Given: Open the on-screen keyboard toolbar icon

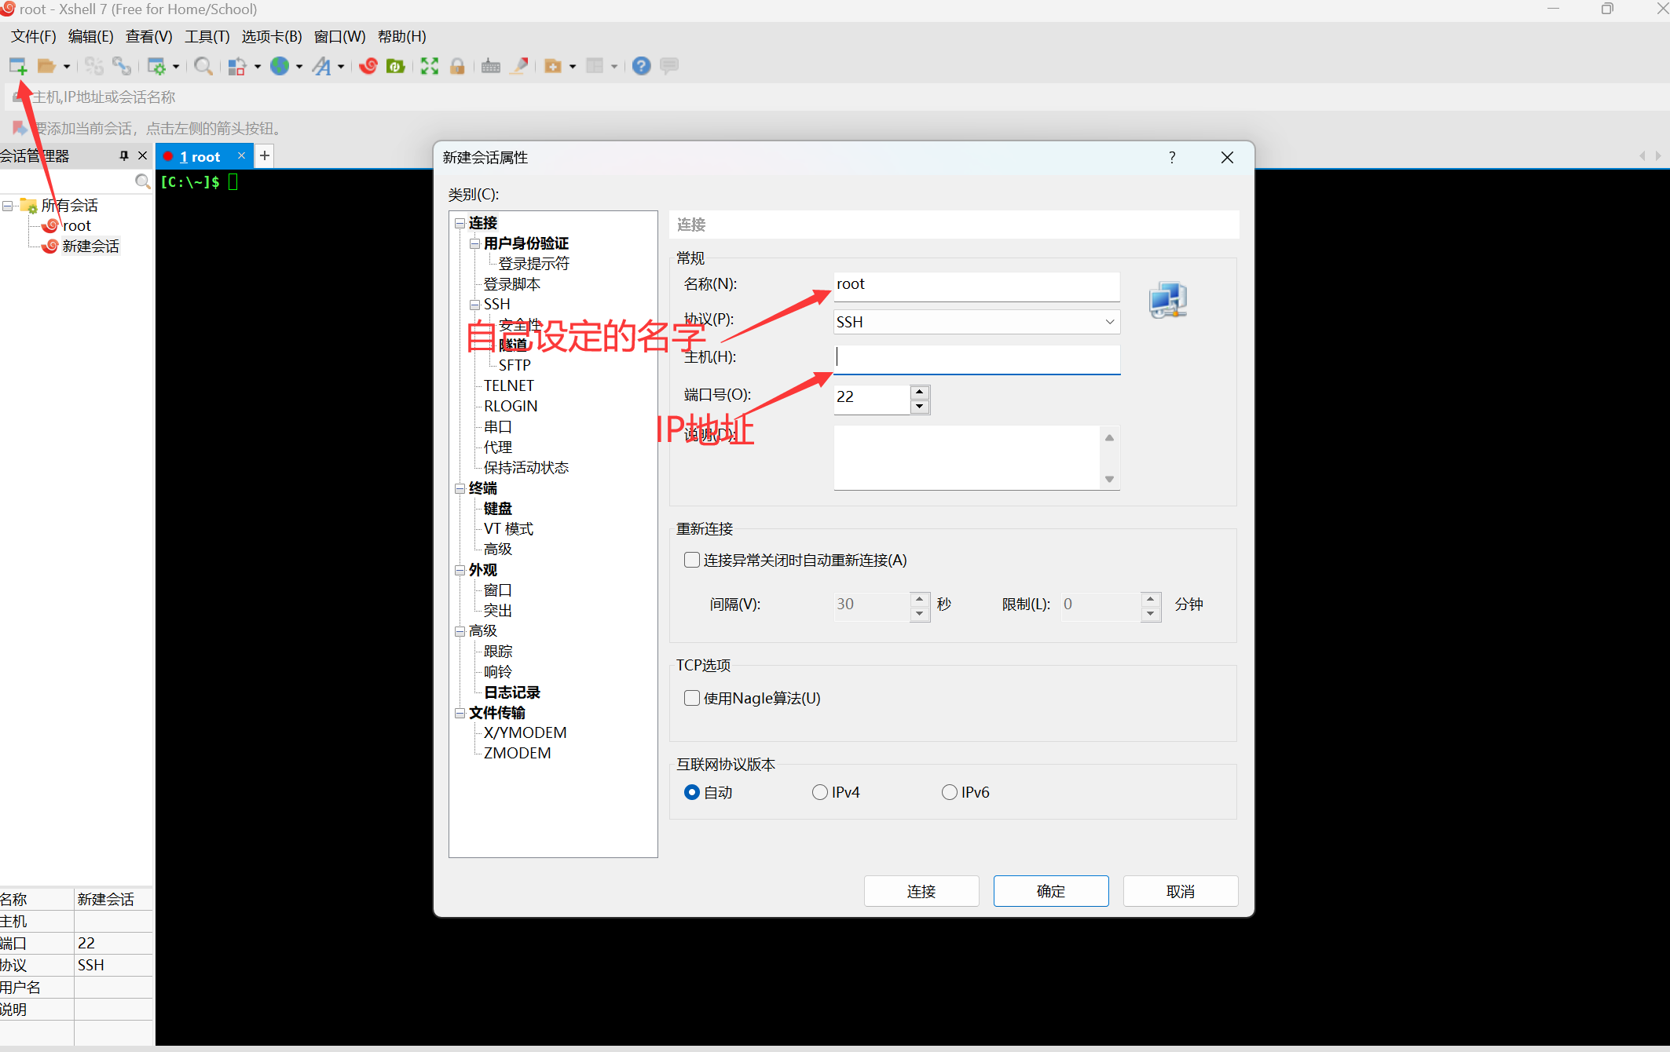Looking at the screenshot, I should 491,66.
